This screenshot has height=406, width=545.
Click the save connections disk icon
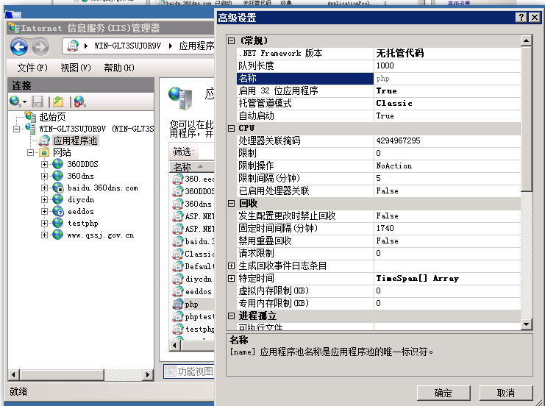(38, 101)
